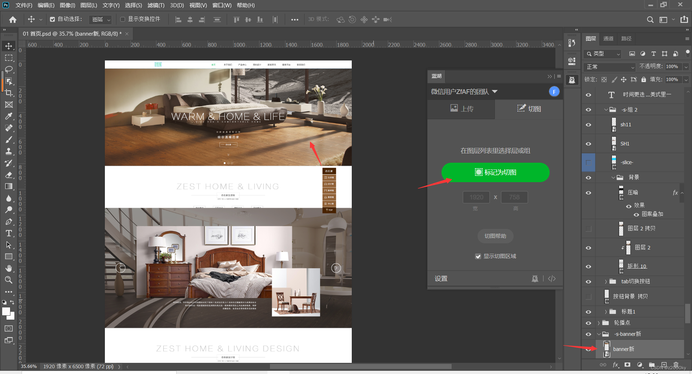The height and width of the screenshot is (374, 692).
Task: Select the Horizontal Type tool
Action: pos(9,233)
